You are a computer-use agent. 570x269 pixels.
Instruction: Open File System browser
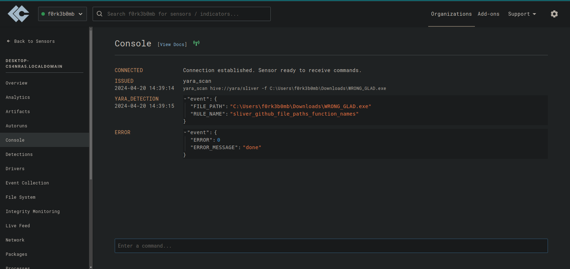coord(21,197)
